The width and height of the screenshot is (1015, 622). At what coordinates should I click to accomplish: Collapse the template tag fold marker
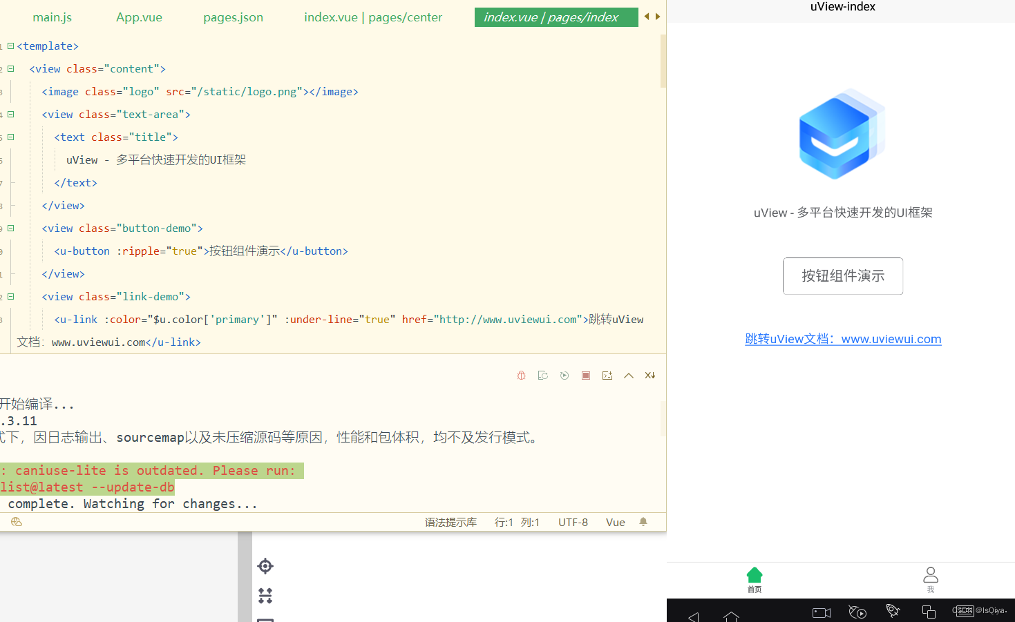coord(10,46)
